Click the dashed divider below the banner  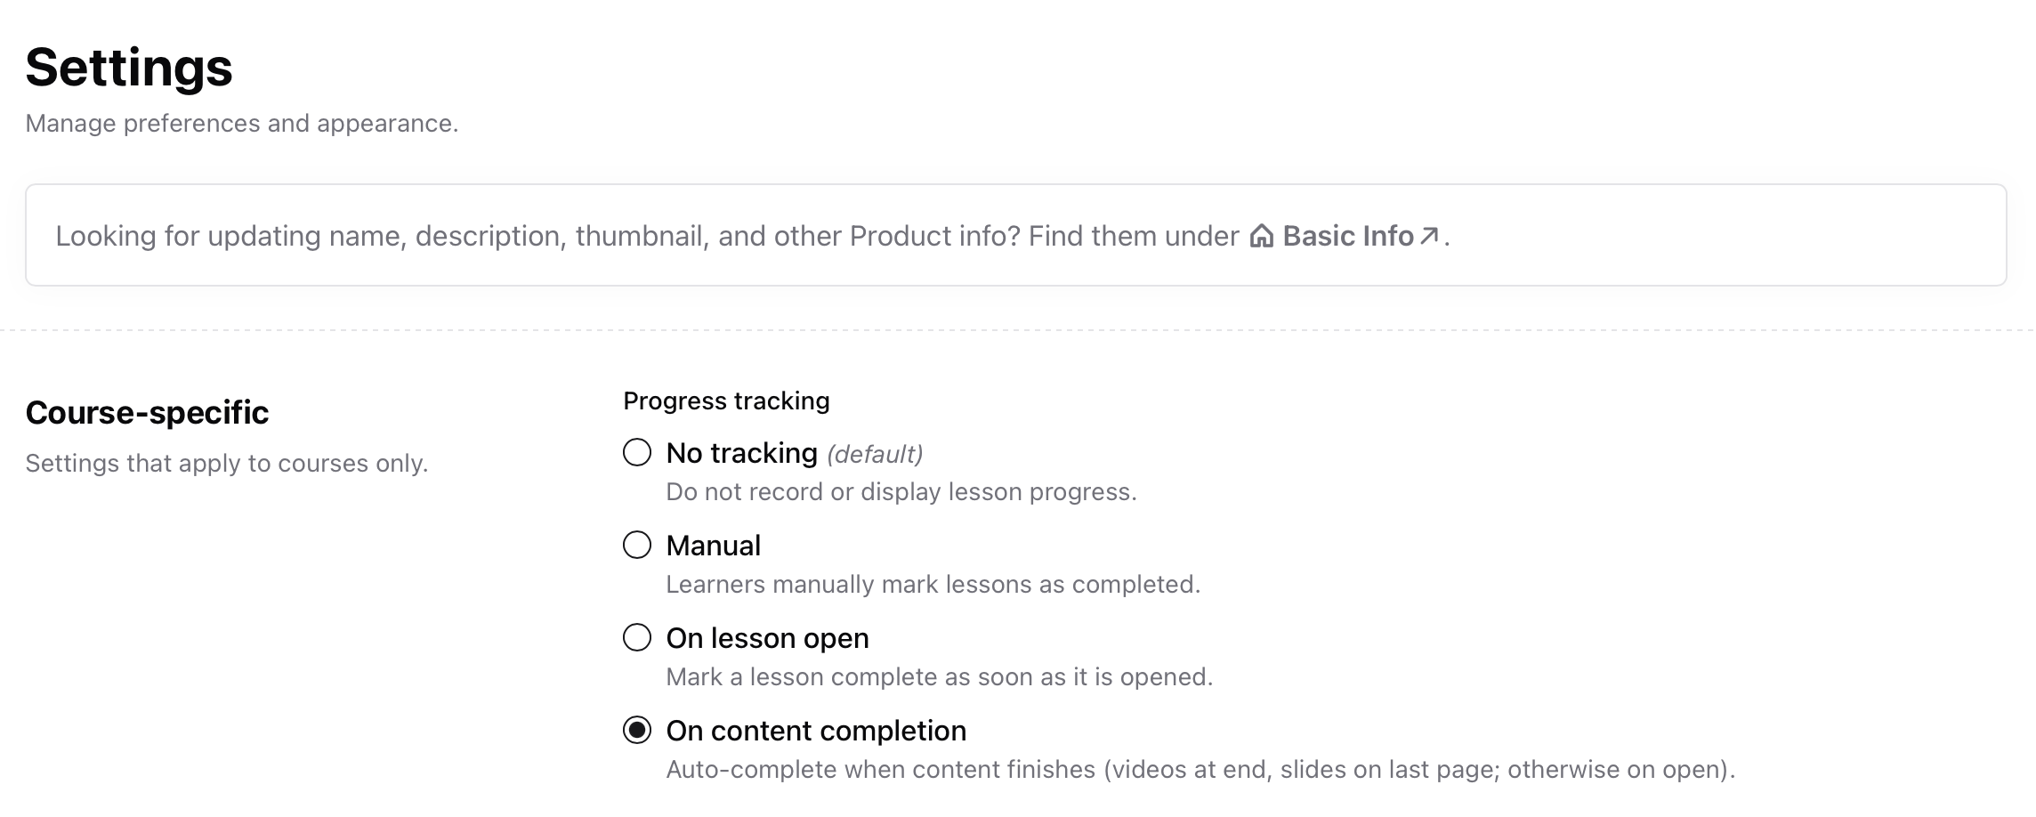click(1018, 329)
